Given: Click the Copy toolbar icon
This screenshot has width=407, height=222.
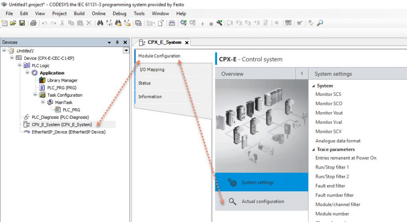Looking at the screenshot, I should pyautogui.click(x=71, y=23).
